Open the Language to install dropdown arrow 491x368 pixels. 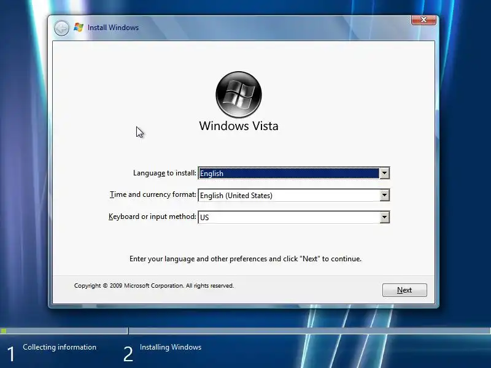384,173
